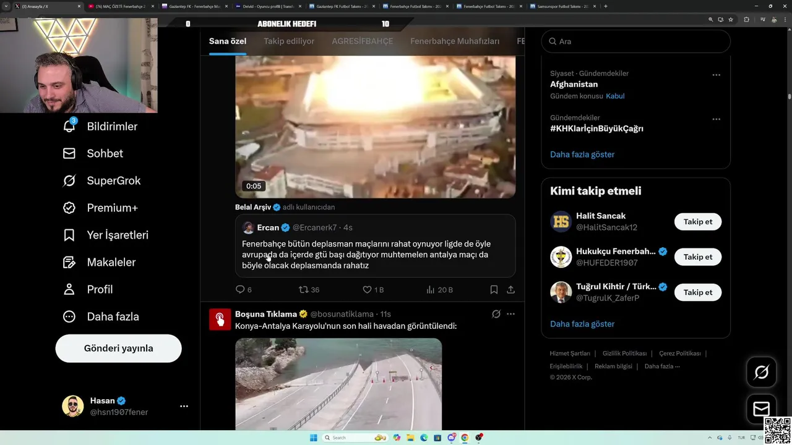Like the post with 1 B likes
This screenshot has height=445, width=792.
373,289
